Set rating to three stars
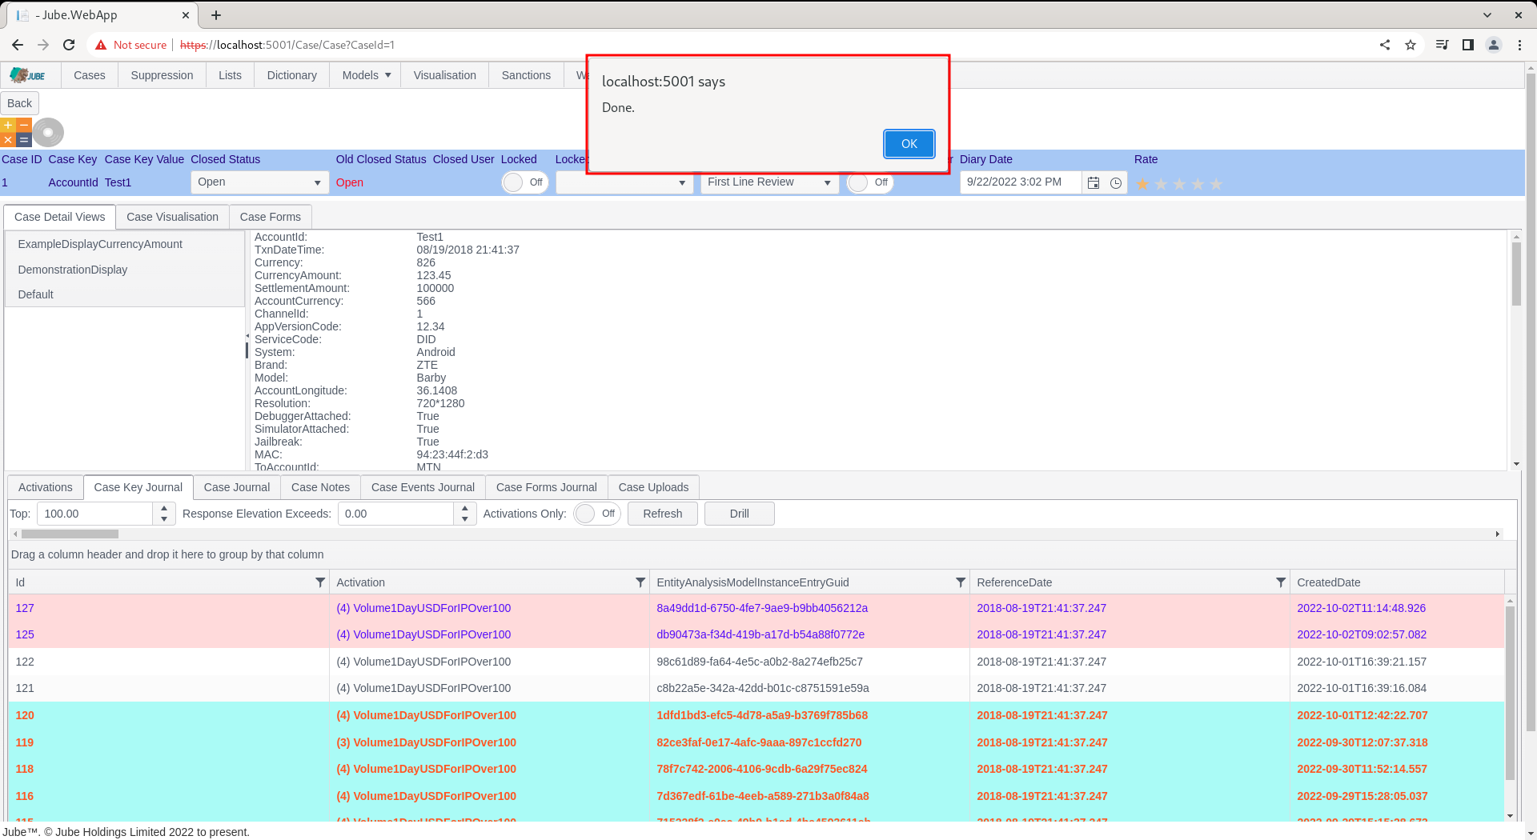This screenshot has height=840, width=1537. 1179,184
